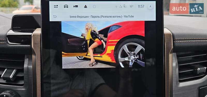Select the YouTube video title text

pos(102,17)
